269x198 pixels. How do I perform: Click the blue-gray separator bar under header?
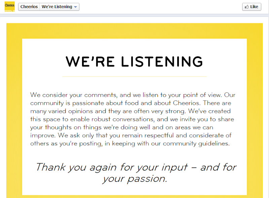click(134, 16)
